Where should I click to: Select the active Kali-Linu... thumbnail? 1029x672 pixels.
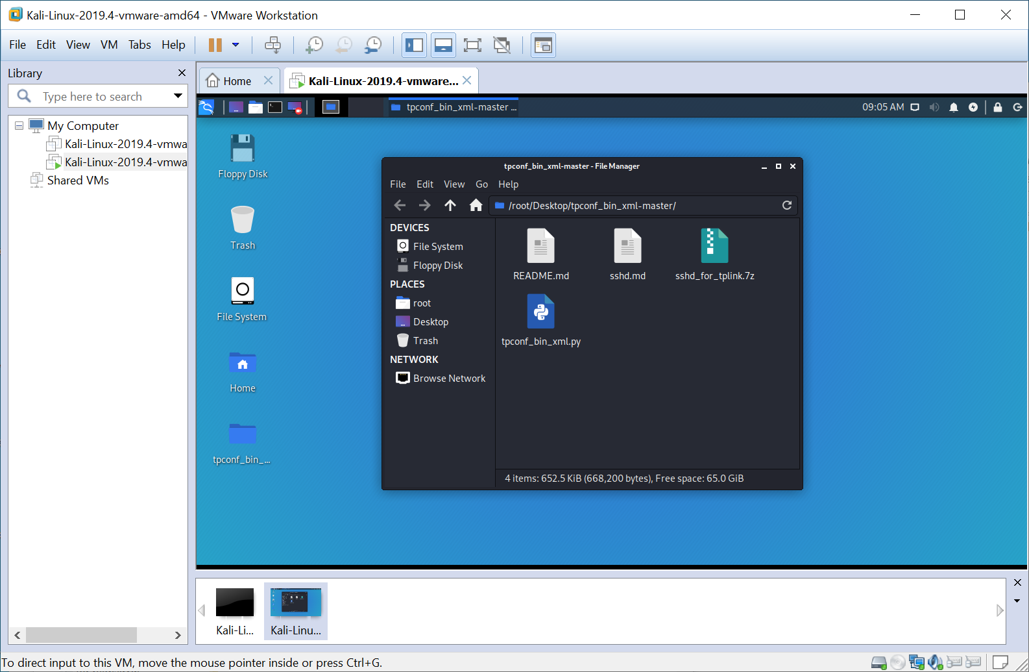(x=296, y=611)
